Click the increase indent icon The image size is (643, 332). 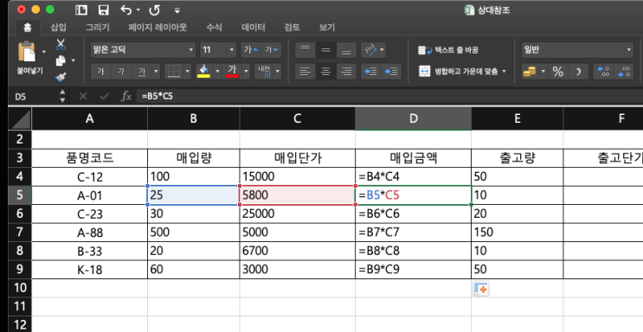391,72
